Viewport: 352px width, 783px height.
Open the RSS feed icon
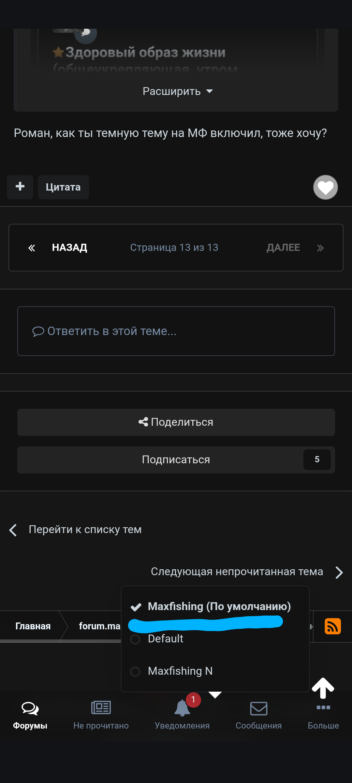[332, 626]
